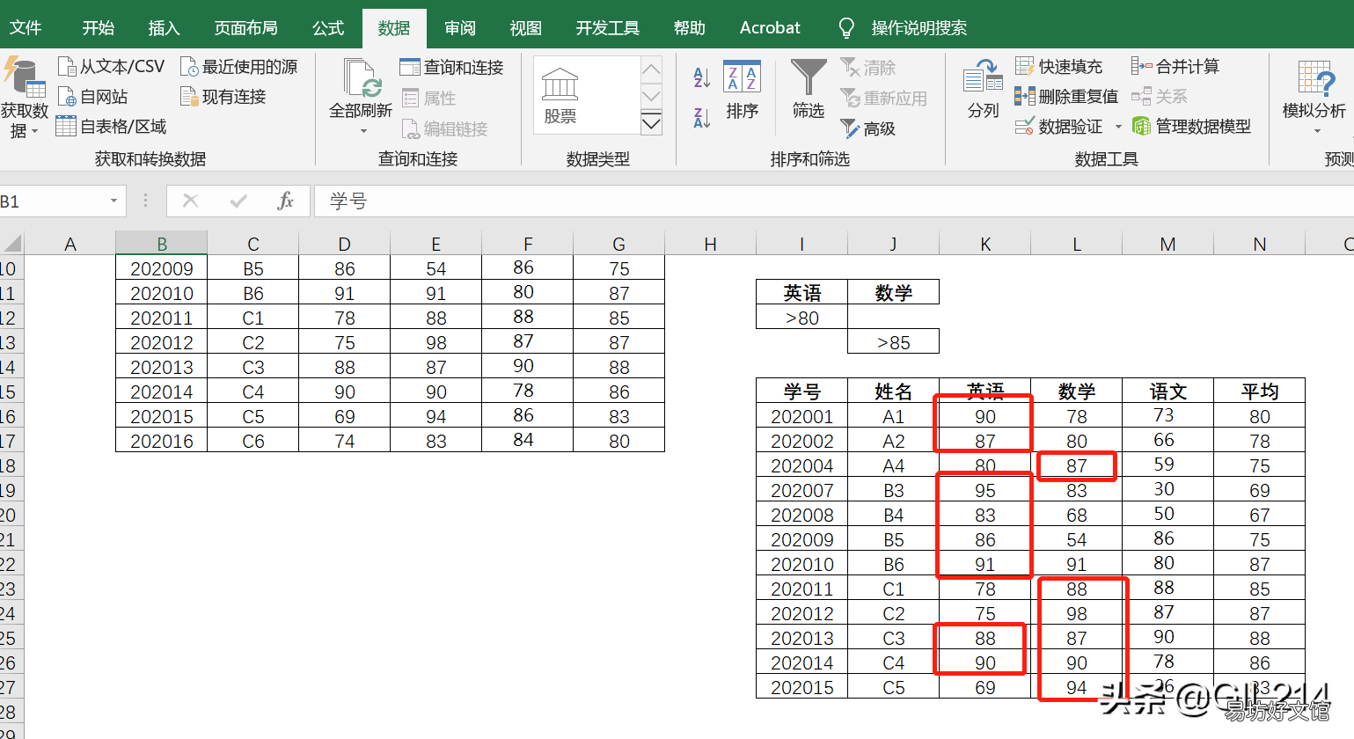Open the Get Data (获取数据) menu

click(x=24, y=97)
